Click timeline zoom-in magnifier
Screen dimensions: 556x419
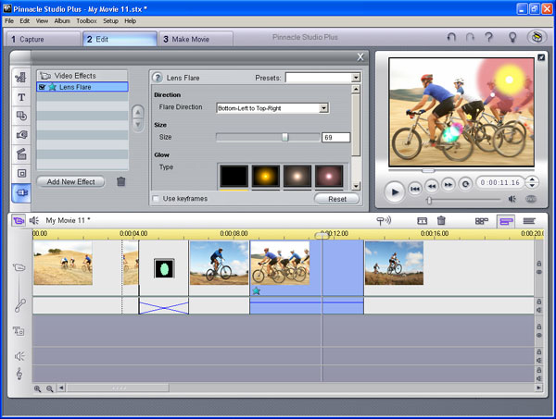coord(38,388)
